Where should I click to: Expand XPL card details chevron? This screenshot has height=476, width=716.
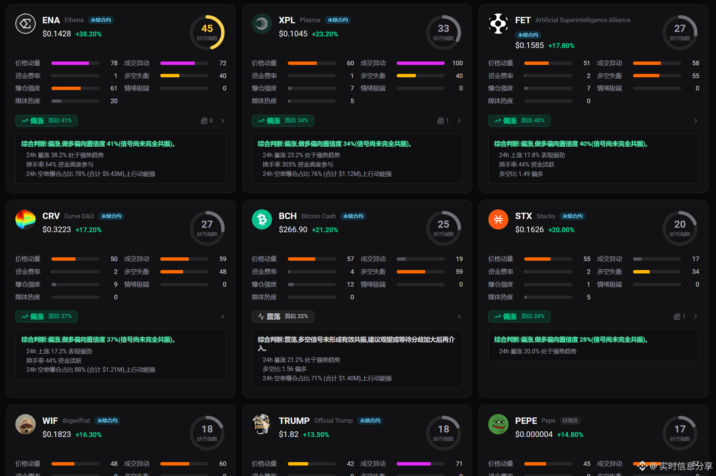pyautogui.click(x=459, y=121)
